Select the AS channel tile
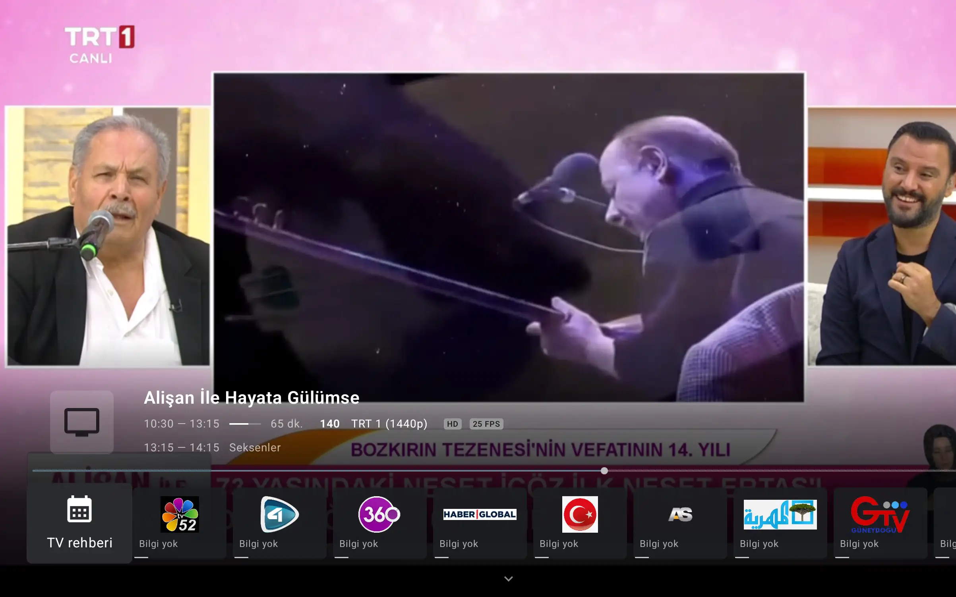The height and width of the screenshot is (597, 956). [680, 523]
